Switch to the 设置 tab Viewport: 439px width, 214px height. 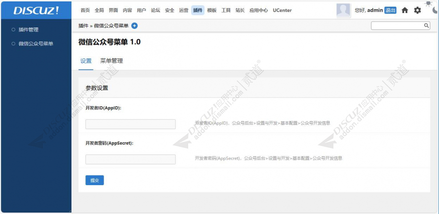point(86,61)
